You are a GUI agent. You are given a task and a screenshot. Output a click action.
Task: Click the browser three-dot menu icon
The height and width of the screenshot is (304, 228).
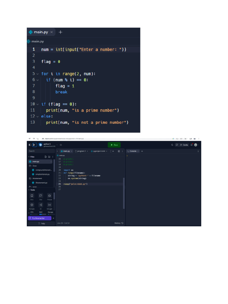(199, 139)
